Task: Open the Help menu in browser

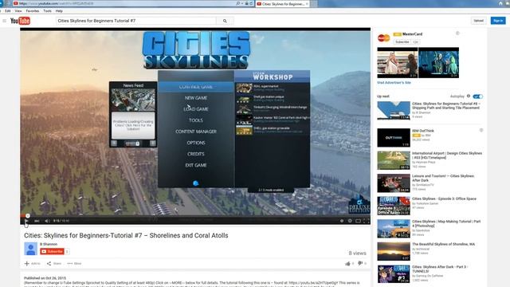Action: click(x=59, y=11)
